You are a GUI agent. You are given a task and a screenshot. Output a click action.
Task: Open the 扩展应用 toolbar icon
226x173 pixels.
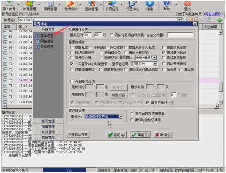[x=112, y=6]
